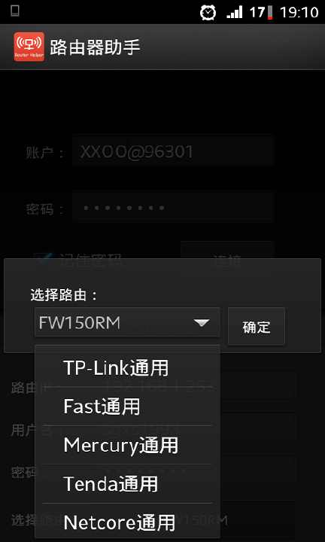Tap the phone icon in status bar
This screenshot has width=325, height=542.
pos(15,11)
